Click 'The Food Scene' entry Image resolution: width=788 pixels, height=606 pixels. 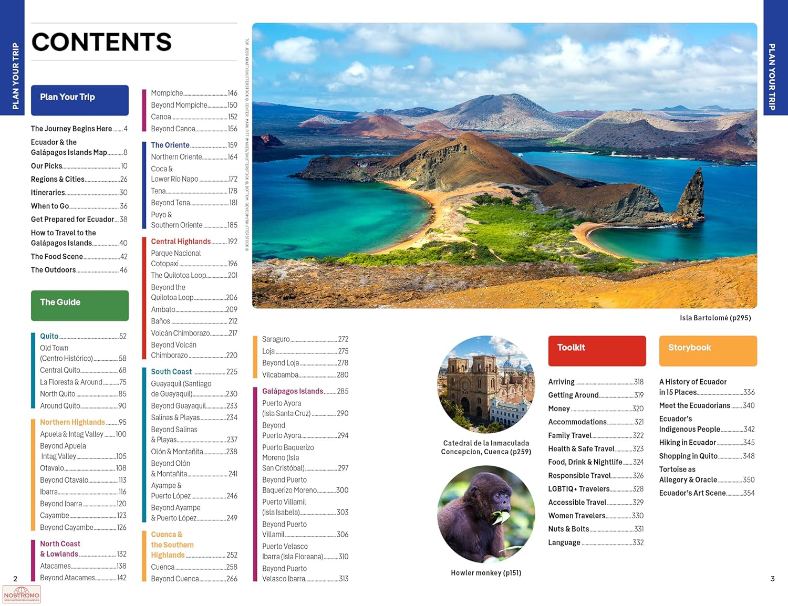click(79, 257)
